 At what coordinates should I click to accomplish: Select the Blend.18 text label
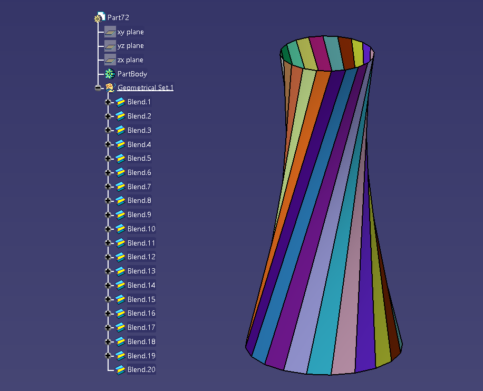tap(141, 341)
